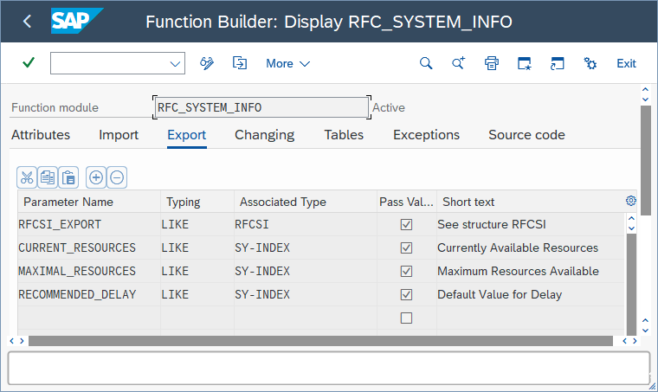Click the Short text column header
This screenshot has width=658, height=392.
click(468, 202)
